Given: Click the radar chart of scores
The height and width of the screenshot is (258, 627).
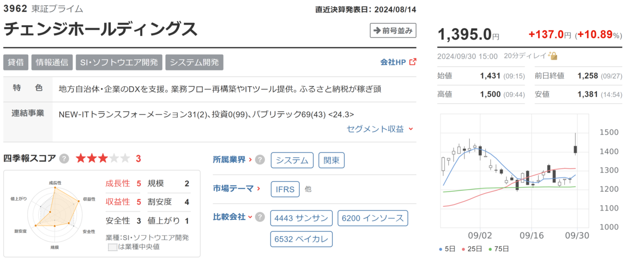Looking at the screenshot, I should (54, 214).
